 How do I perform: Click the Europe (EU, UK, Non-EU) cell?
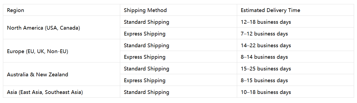(62, 51)
